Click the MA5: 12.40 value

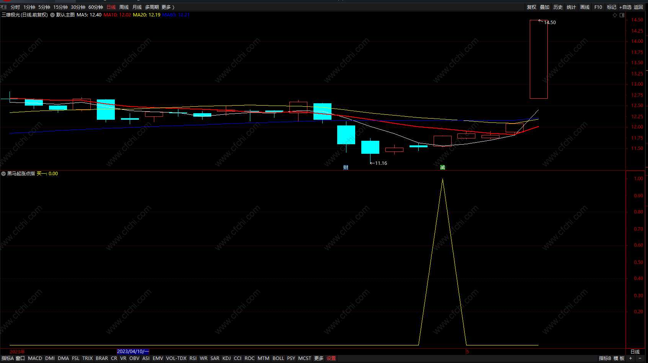89,15
